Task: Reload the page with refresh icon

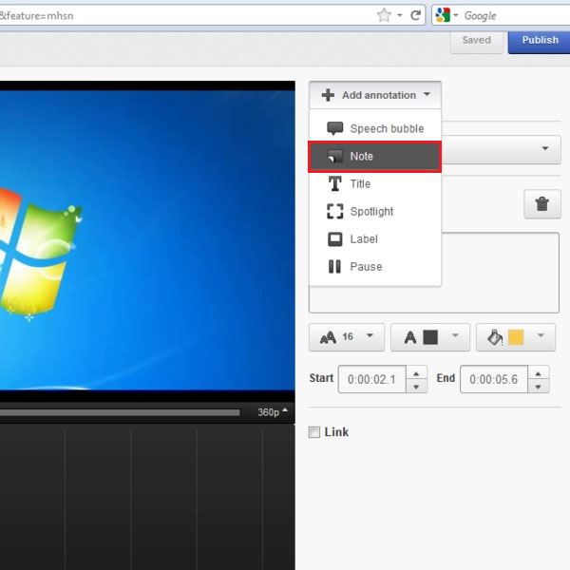Action: (415, 15)
